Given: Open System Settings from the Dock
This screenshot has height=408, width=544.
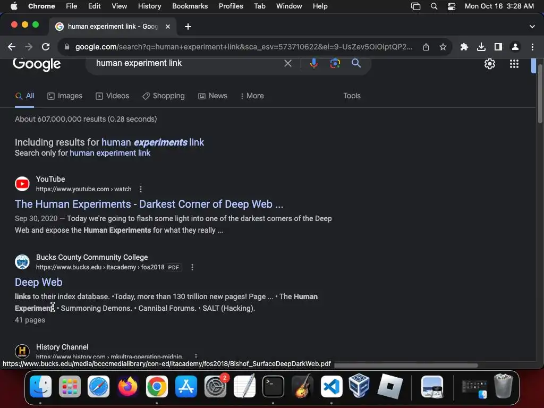Looking at the screenshot, I should (x=215, y=387).
